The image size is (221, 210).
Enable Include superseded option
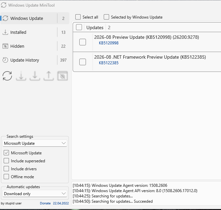point(6,161)
